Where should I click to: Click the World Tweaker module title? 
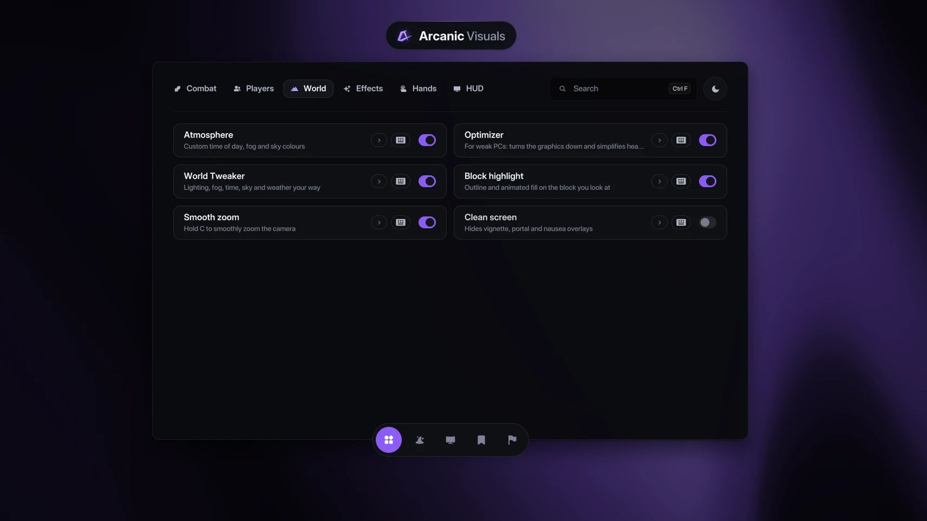[x=214, y=176]
